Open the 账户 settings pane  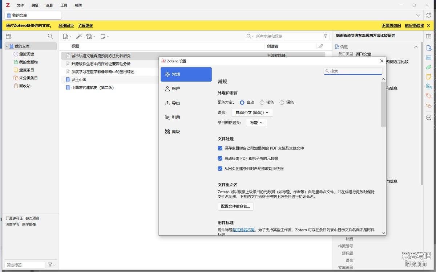(x=186, y=88)
